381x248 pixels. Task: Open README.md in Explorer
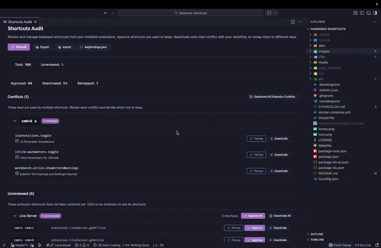click(x=328, y=173)
